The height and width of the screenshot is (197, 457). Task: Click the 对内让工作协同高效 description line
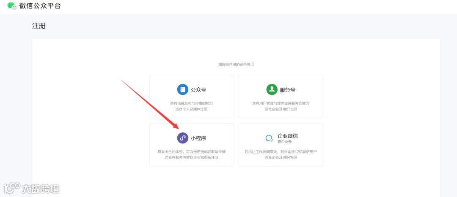[281, 152]
